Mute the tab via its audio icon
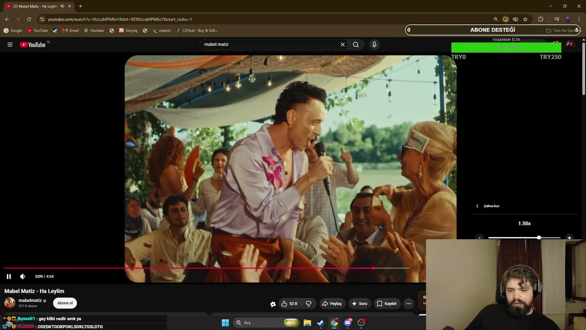The height and width of the screenshot is (330, 586). (x=62, y=6)
